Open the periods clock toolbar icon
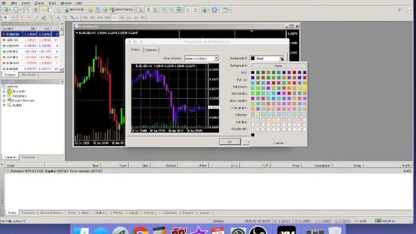The height and width of the screenshot is (234, 416). coord(215,10)
